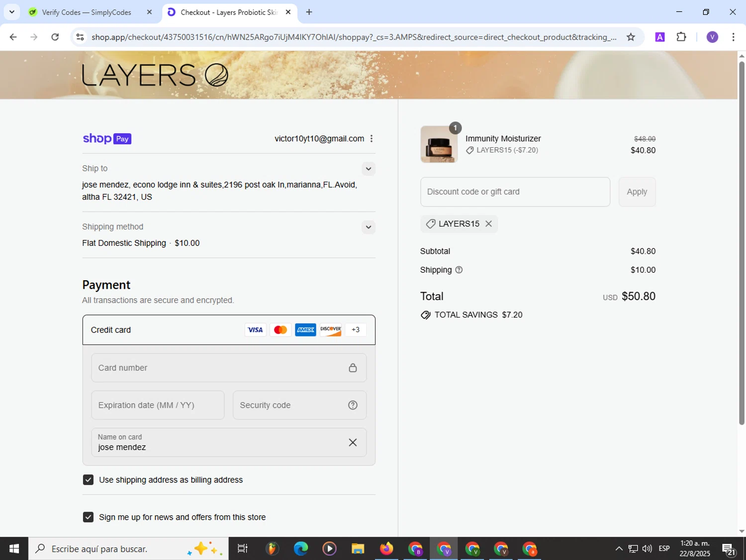Image resolution: width=746 pixels, height=560 pixels.
Task: Click the Visa card icon
Action: pyautogui.click(x=255, y=330)
